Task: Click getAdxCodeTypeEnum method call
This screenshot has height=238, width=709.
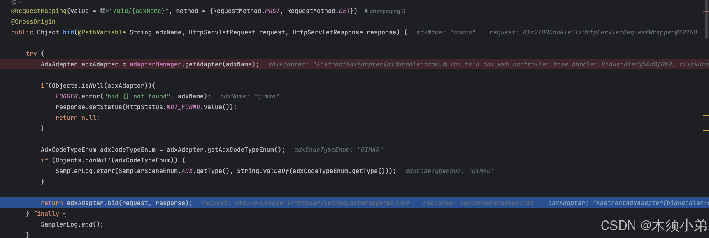Action: [x=241, y=150]
